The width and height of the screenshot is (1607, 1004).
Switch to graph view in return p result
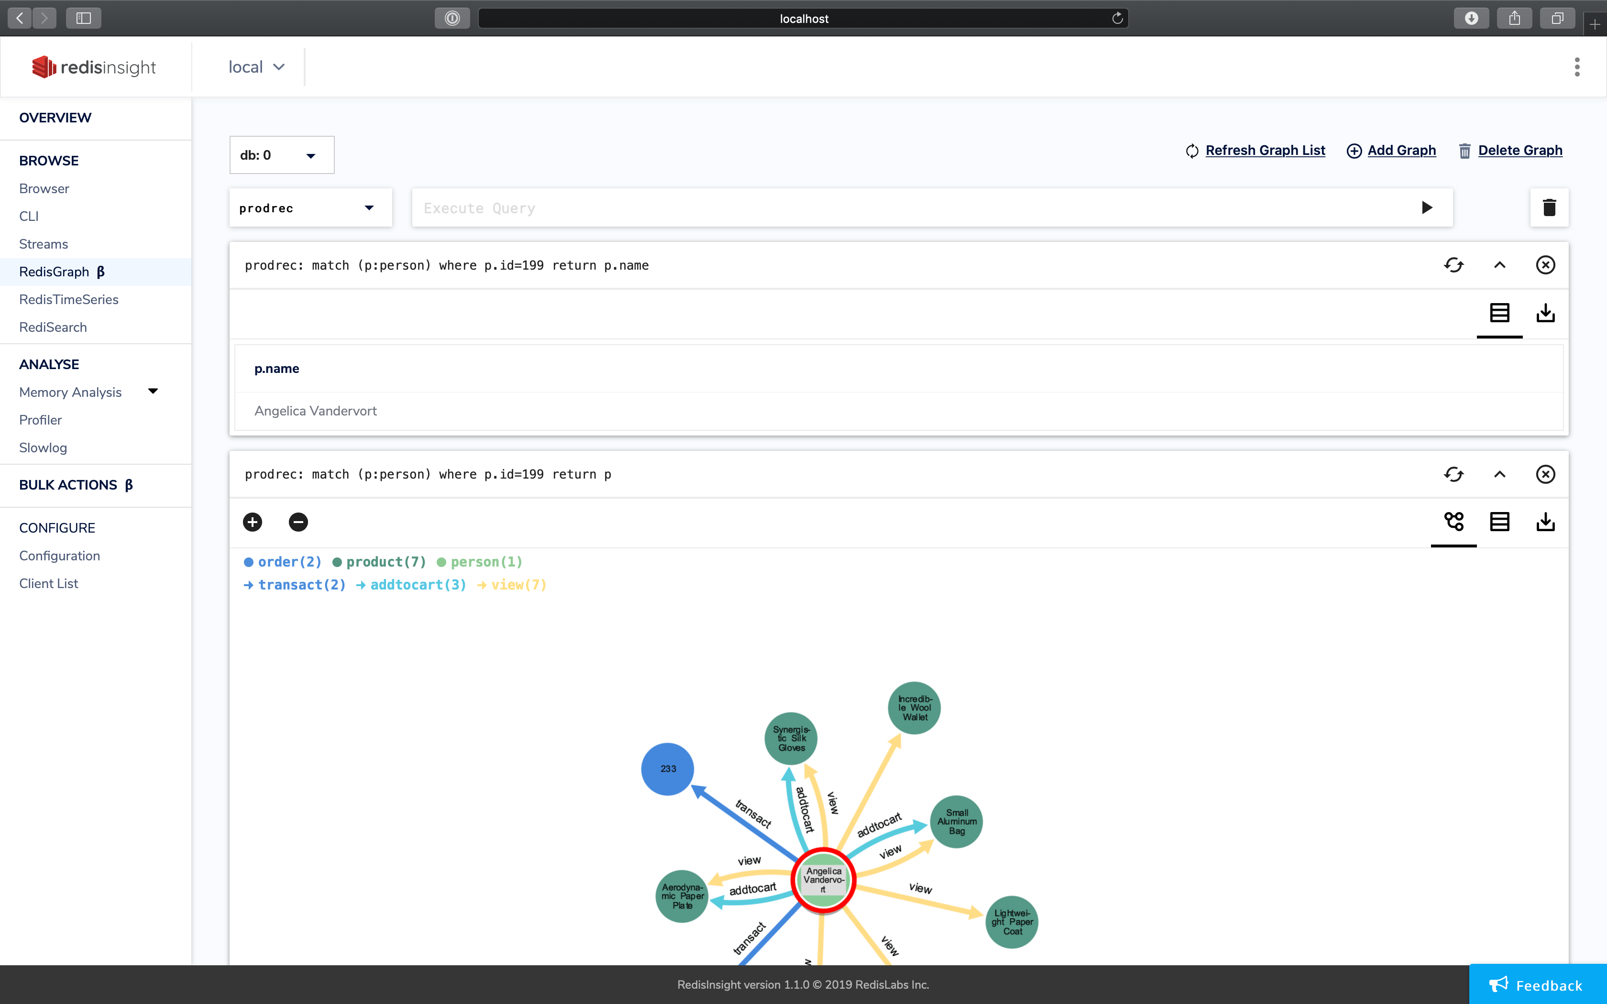click(x=1453, y=522)
